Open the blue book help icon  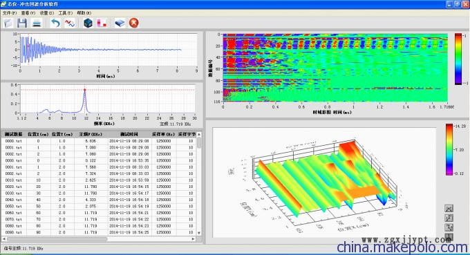[x=120, y=23]
